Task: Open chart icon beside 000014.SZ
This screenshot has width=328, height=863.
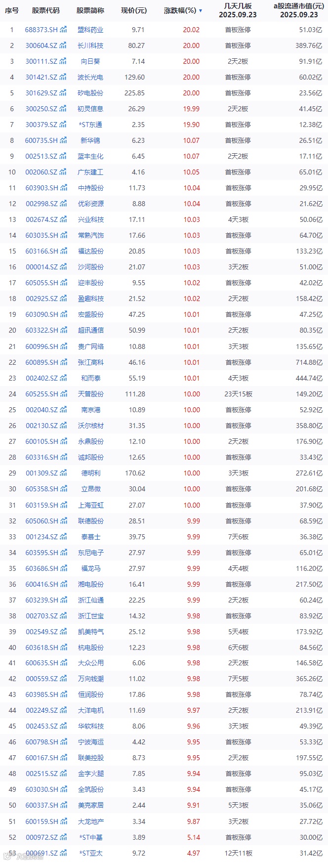Action: 63,267
